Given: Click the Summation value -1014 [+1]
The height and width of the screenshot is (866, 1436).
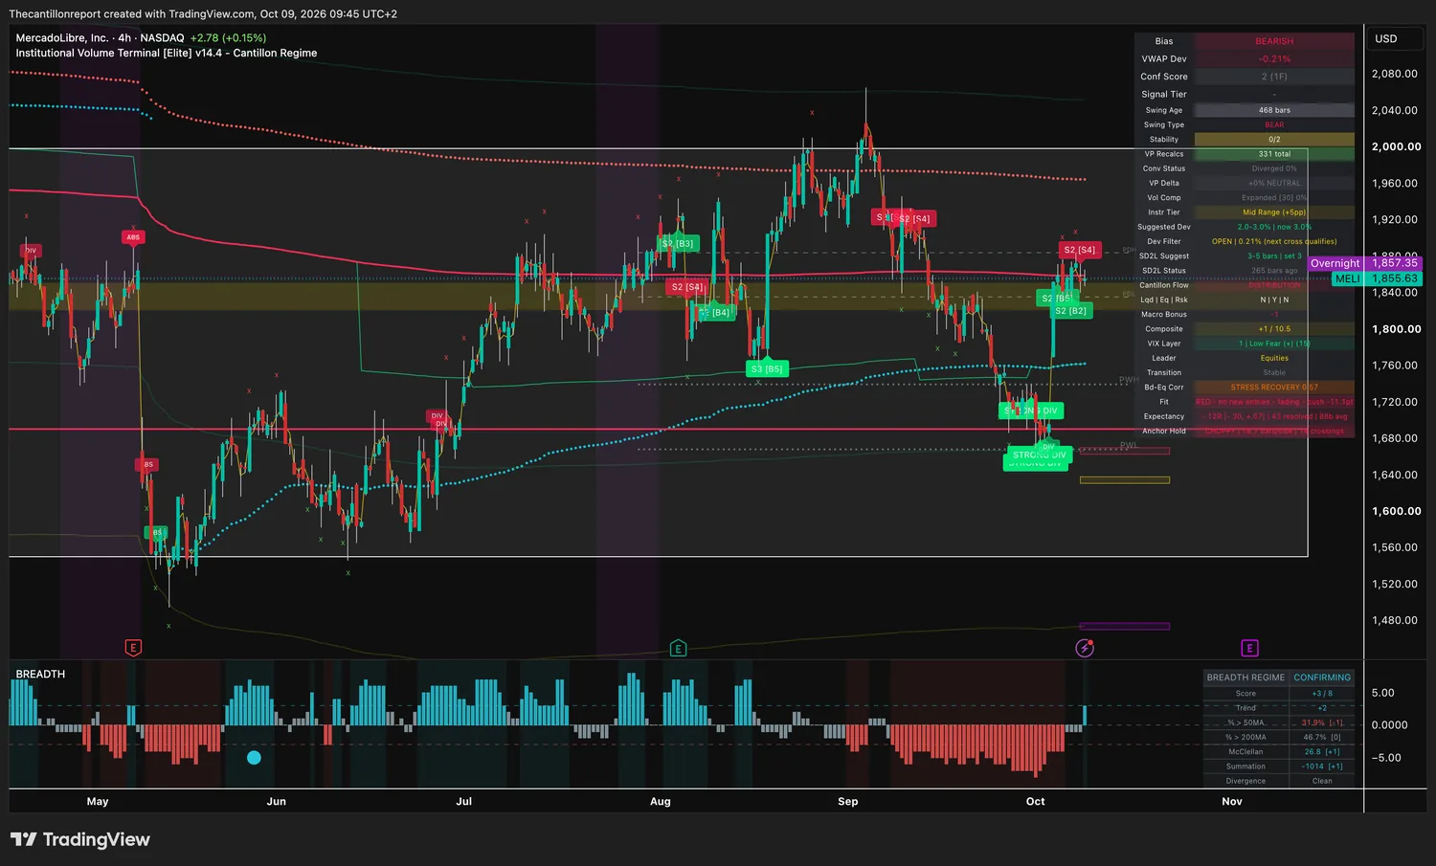Looking at the screenshot, I should (x=1322, y=766).
